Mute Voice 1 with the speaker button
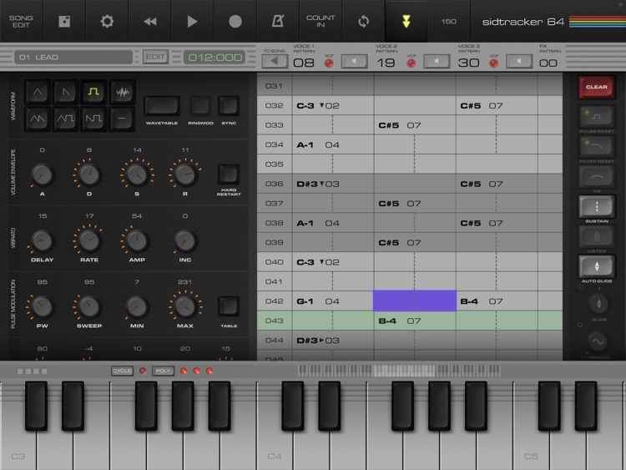 point(354,61)
